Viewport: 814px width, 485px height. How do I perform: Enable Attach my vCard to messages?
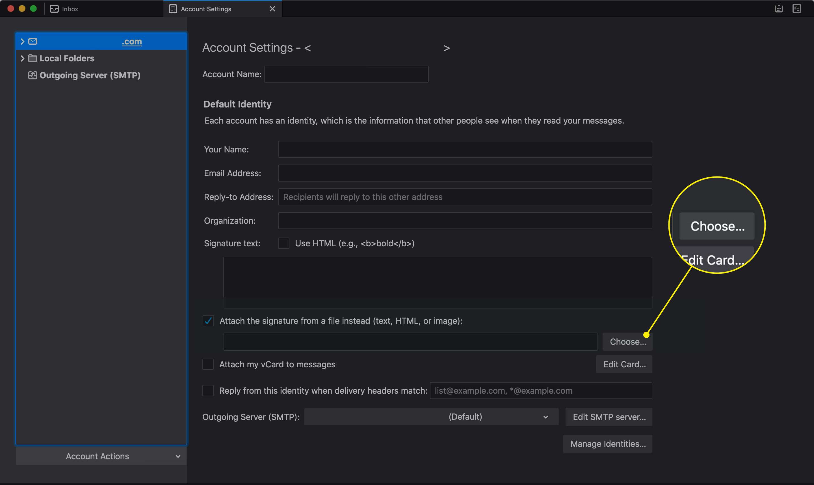208,364
